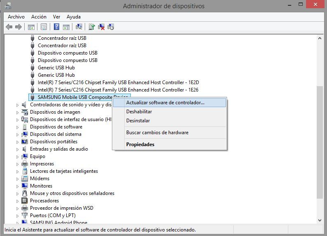
Task: Expand the Impresoras node arrow
Action: click(x=18, y=164)
